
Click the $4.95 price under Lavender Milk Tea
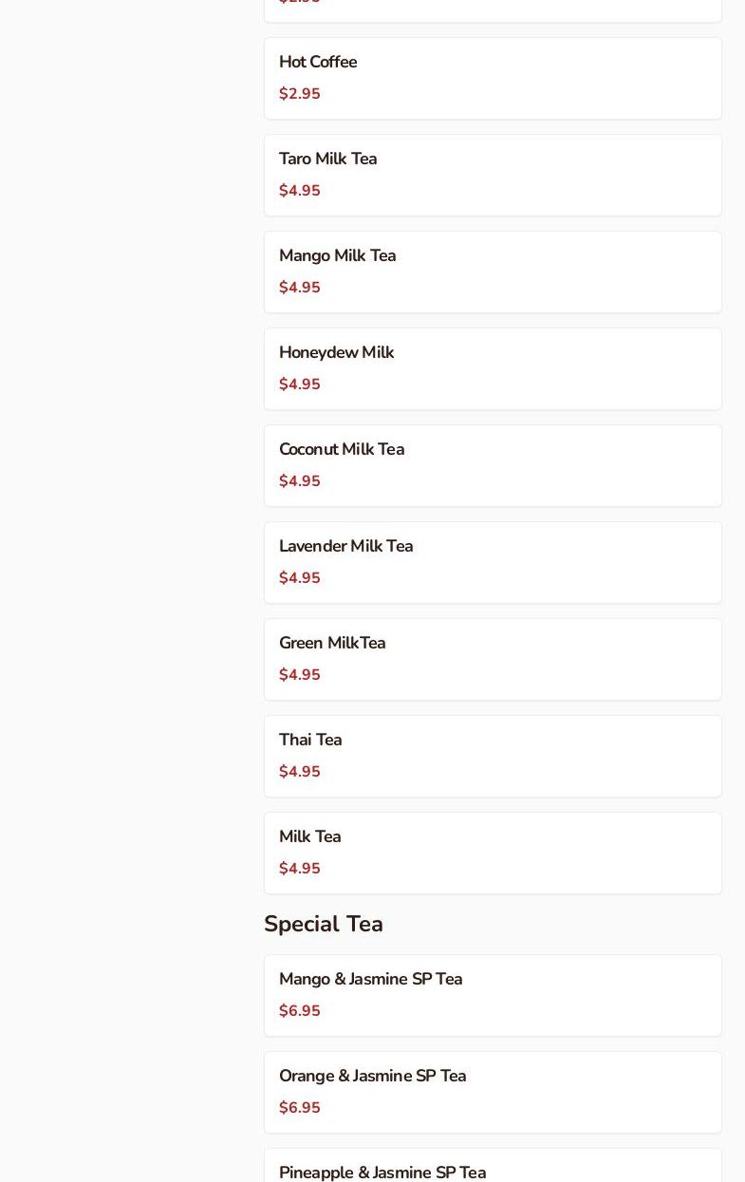[x=300, y=578]
